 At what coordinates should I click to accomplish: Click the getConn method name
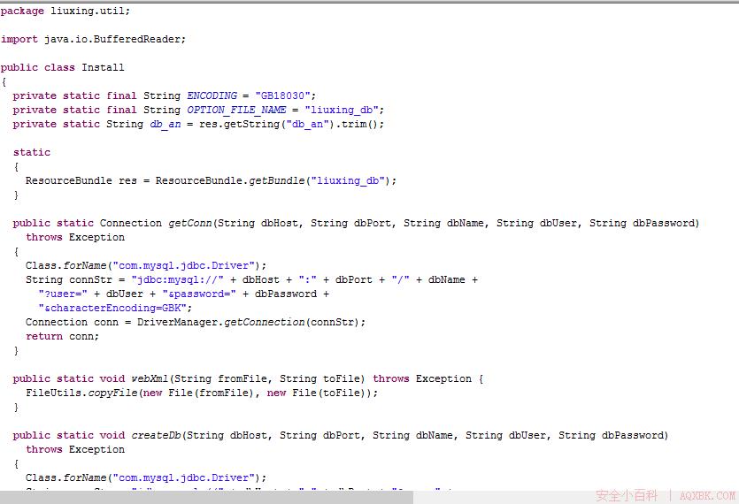pos(190,224)
